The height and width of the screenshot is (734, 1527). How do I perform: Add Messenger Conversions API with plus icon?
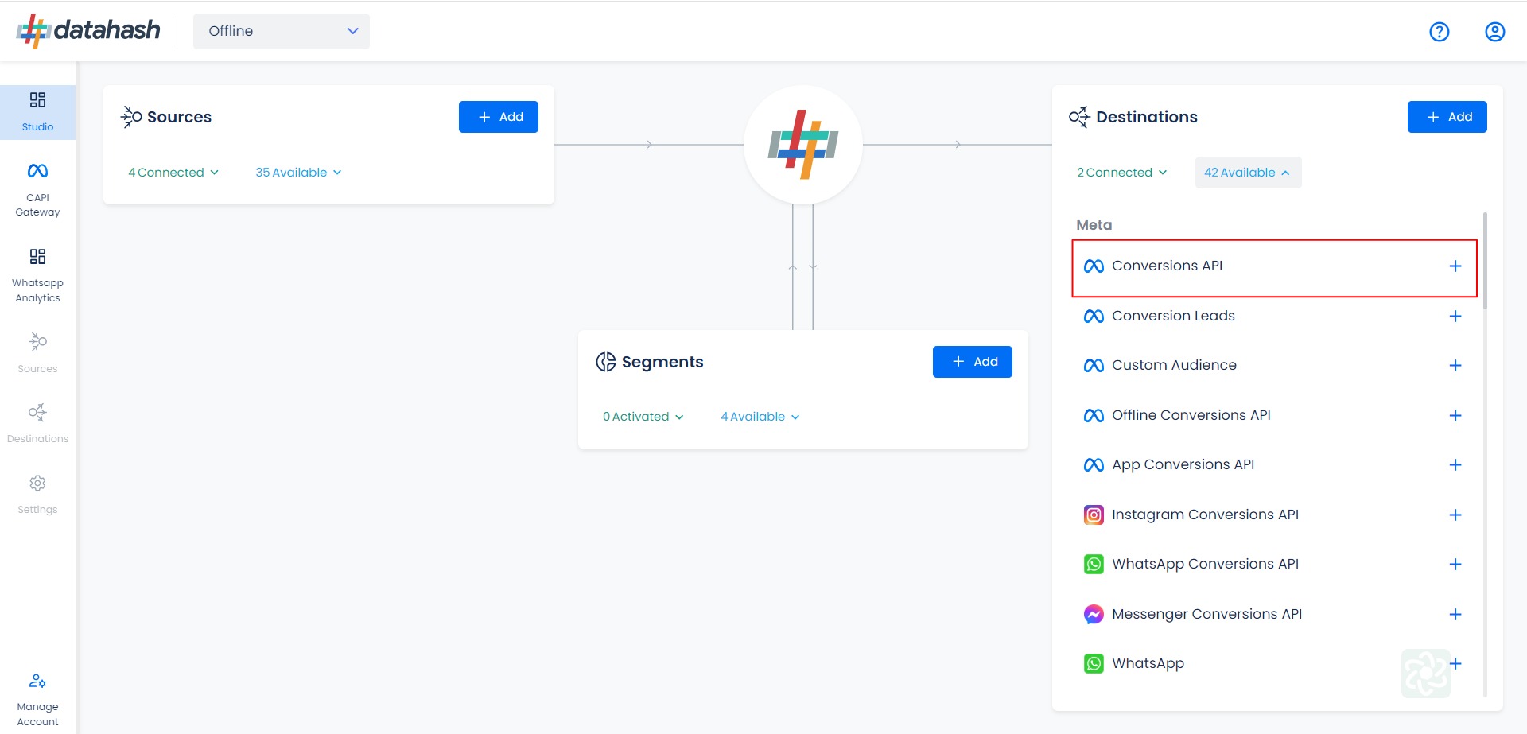pos(1455,615)
